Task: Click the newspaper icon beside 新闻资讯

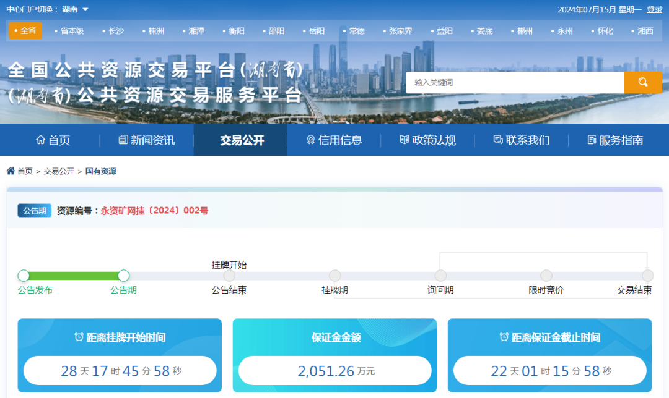Action: pos(123,140)
